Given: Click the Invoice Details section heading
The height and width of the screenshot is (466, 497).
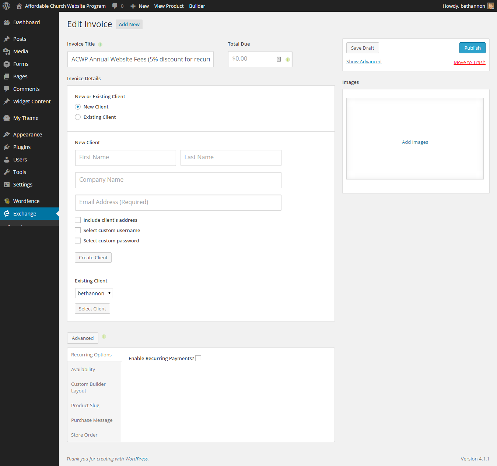Looking at the screenshot, I should (x=84, y=78).
